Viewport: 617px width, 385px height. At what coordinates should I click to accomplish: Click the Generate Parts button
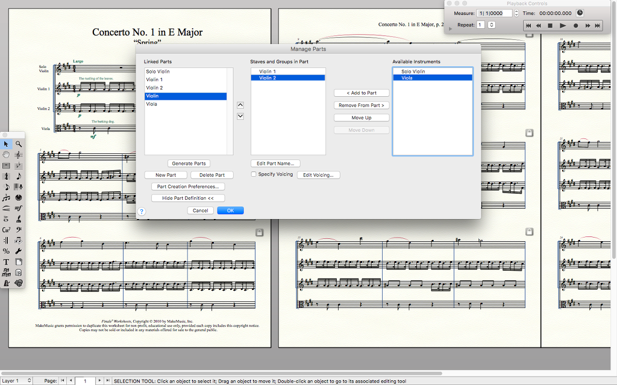click(189, 164)
